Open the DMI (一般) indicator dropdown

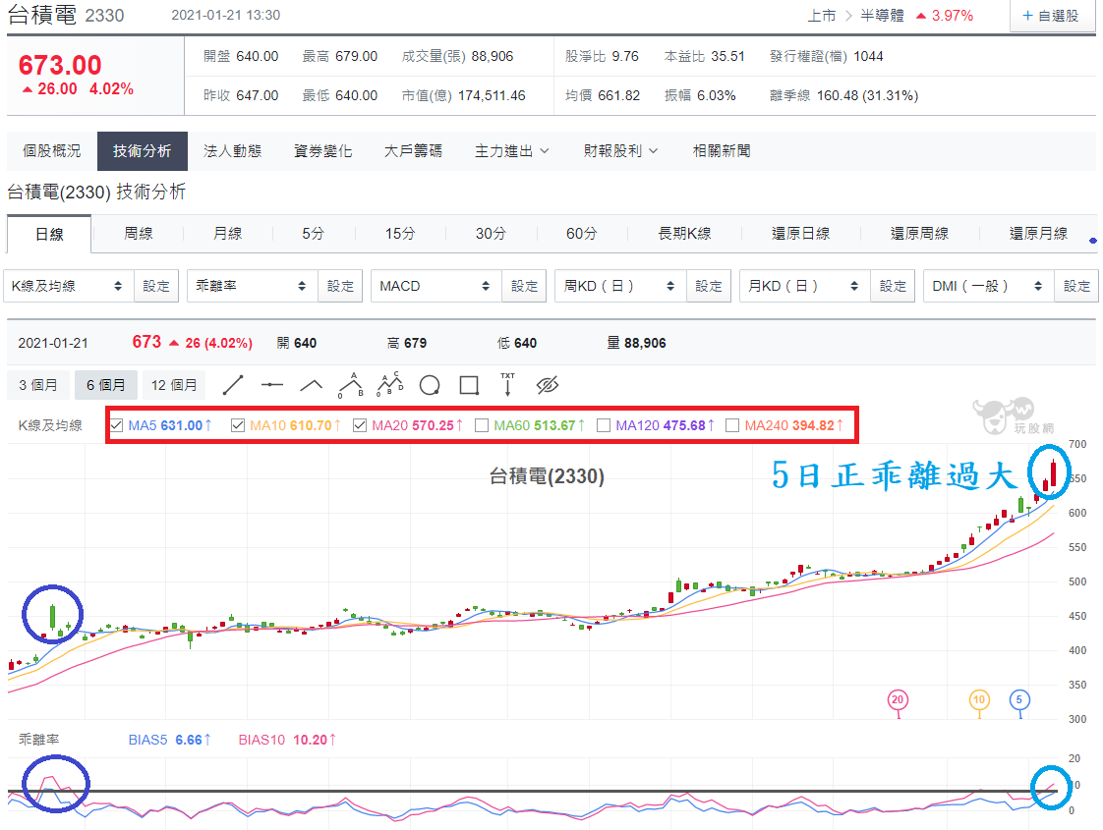point(989,286)
